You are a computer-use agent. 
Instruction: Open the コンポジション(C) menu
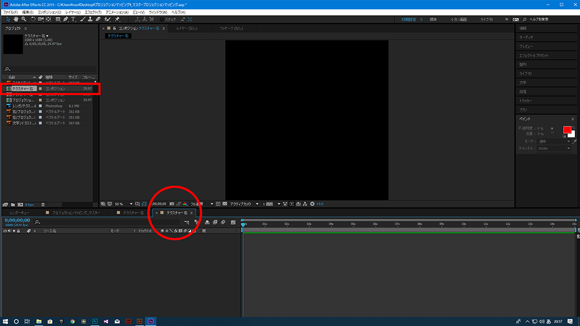[49, 12]
